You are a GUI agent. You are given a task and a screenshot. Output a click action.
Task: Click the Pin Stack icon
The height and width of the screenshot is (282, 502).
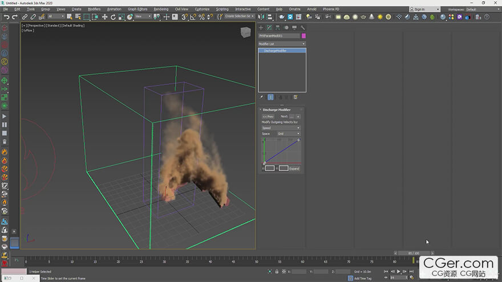tap(262, 97)
